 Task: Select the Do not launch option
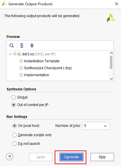click(15, 144)
